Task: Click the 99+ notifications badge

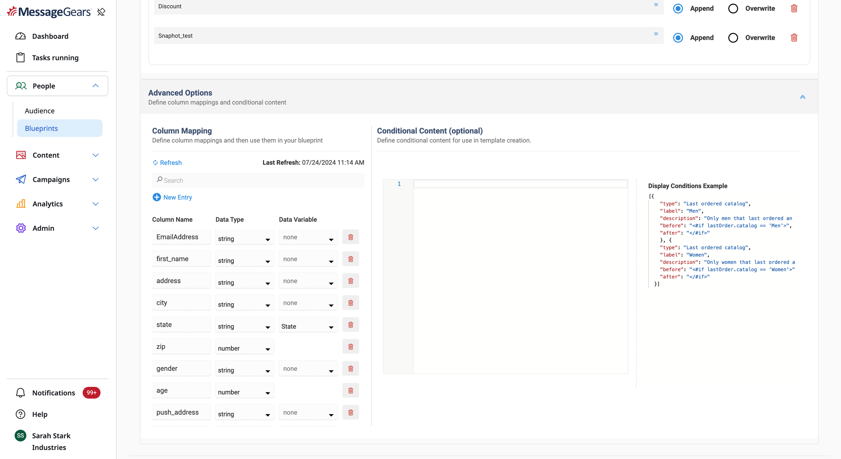Action: 91,392
